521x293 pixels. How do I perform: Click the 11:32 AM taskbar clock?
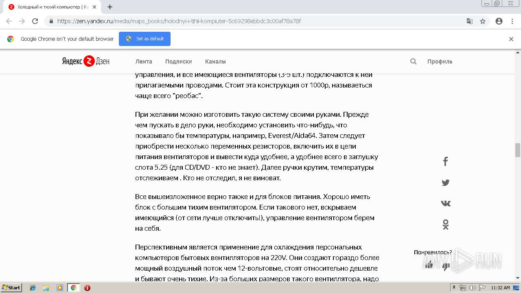click(500, 288)
